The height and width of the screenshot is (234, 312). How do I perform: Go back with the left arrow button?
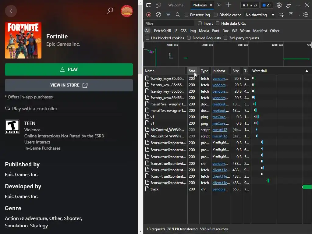tap(11, 11)
